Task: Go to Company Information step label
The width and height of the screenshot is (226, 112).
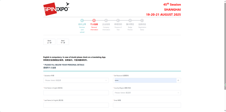Action: [x=106, y=27]
